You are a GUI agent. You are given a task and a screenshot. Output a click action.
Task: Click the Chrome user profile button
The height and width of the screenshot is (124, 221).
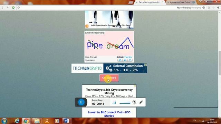(x=201, y=1)
